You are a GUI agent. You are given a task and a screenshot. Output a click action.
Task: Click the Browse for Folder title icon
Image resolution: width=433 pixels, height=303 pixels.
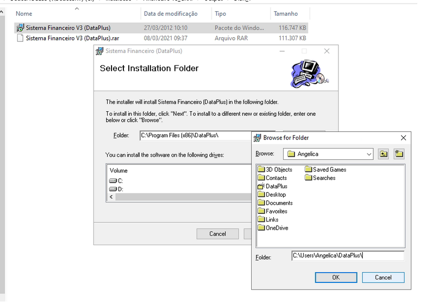257,138
